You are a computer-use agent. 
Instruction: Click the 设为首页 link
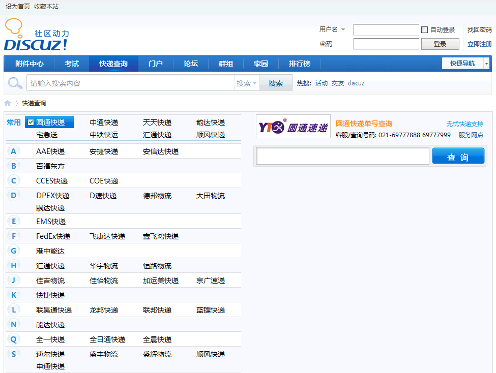[18, 6]
